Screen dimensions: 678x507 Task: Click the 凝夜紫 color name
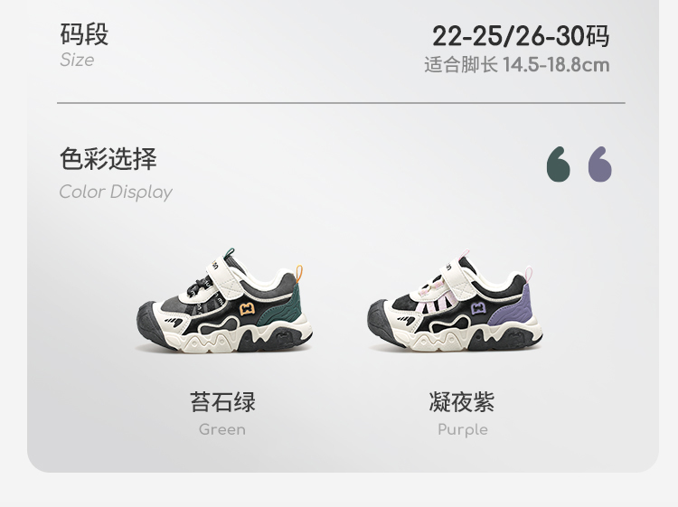pyautogui.click(x=462, y=402)
